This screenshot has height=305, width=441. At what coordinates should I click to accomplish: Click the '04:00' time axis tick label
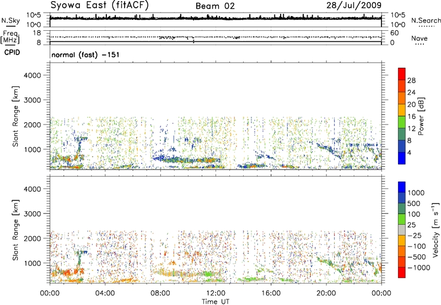(x=105, y=293)
